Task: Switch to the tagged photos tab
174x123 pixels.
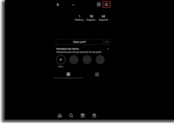Action: [x=97, y=74]
